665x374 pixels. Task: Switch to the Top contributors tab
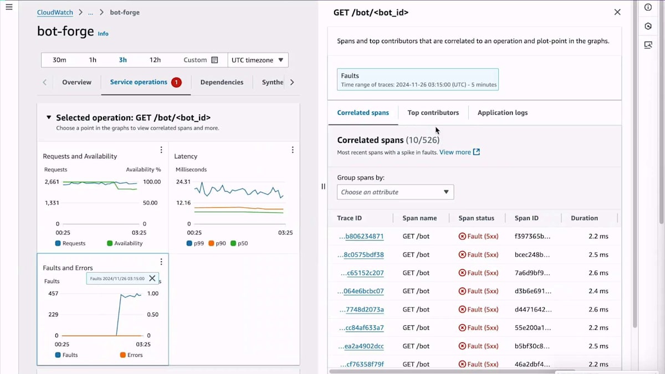coord(433,112)
